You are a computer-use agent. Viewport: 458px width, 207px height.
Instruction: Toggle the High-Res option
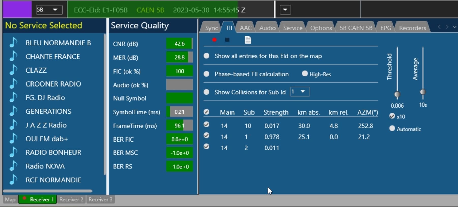[305, 74]
